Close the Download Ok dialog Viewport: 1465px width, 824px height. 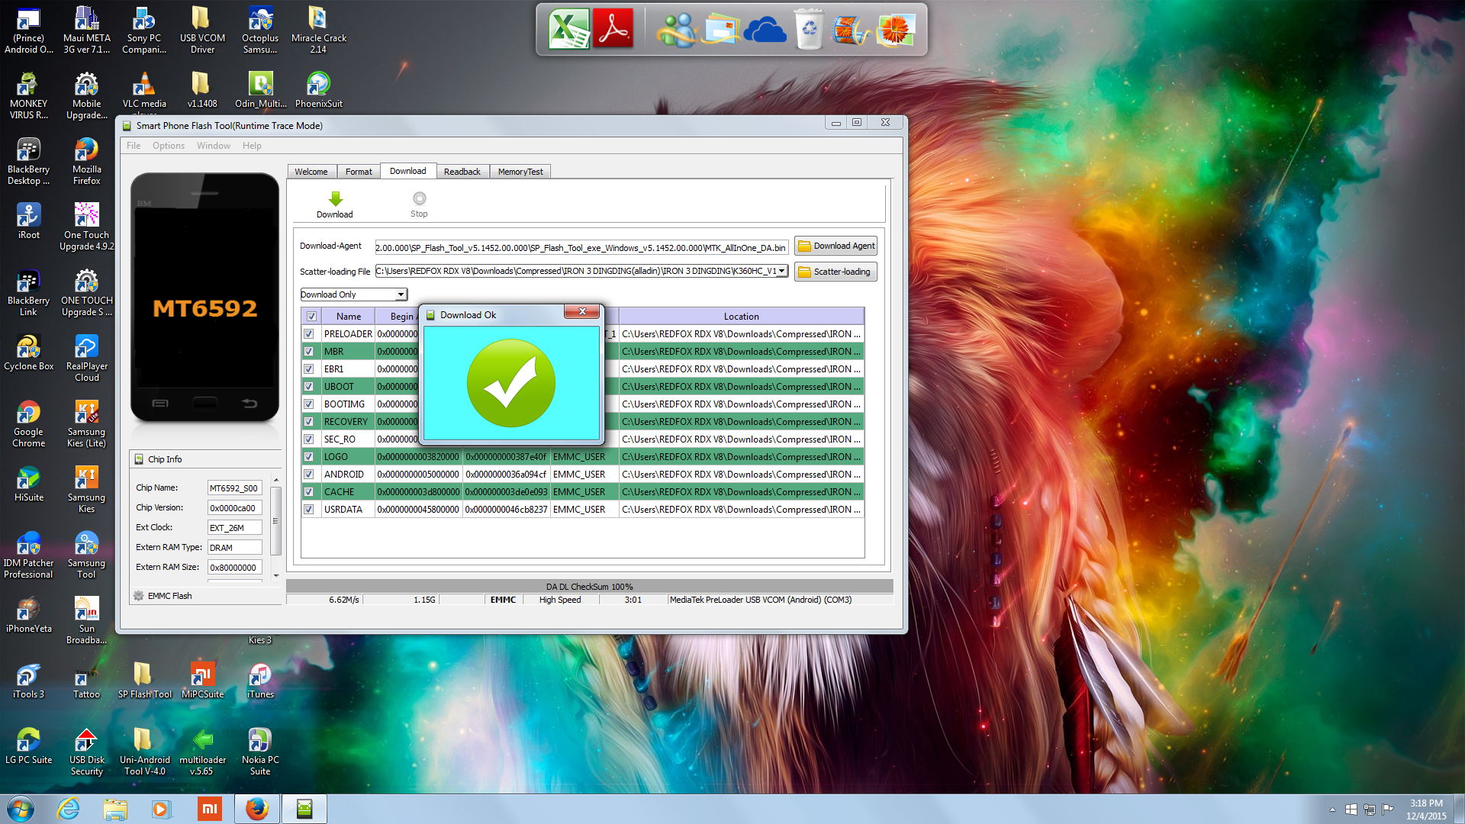[583, 311]
